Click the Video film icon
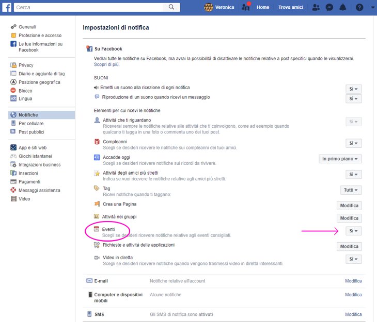 [14, 199]
